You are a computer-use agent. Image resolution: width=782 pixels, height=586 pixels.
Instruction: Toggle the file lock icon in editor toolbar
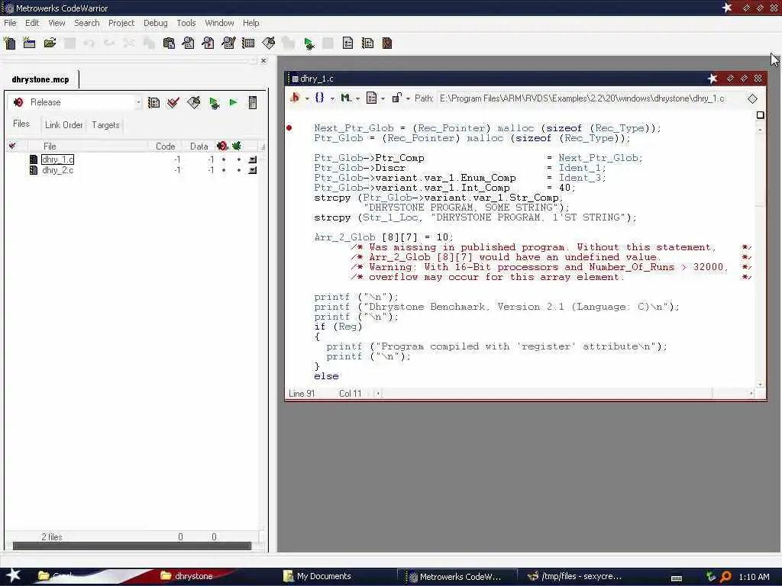(x=396, y=98)
